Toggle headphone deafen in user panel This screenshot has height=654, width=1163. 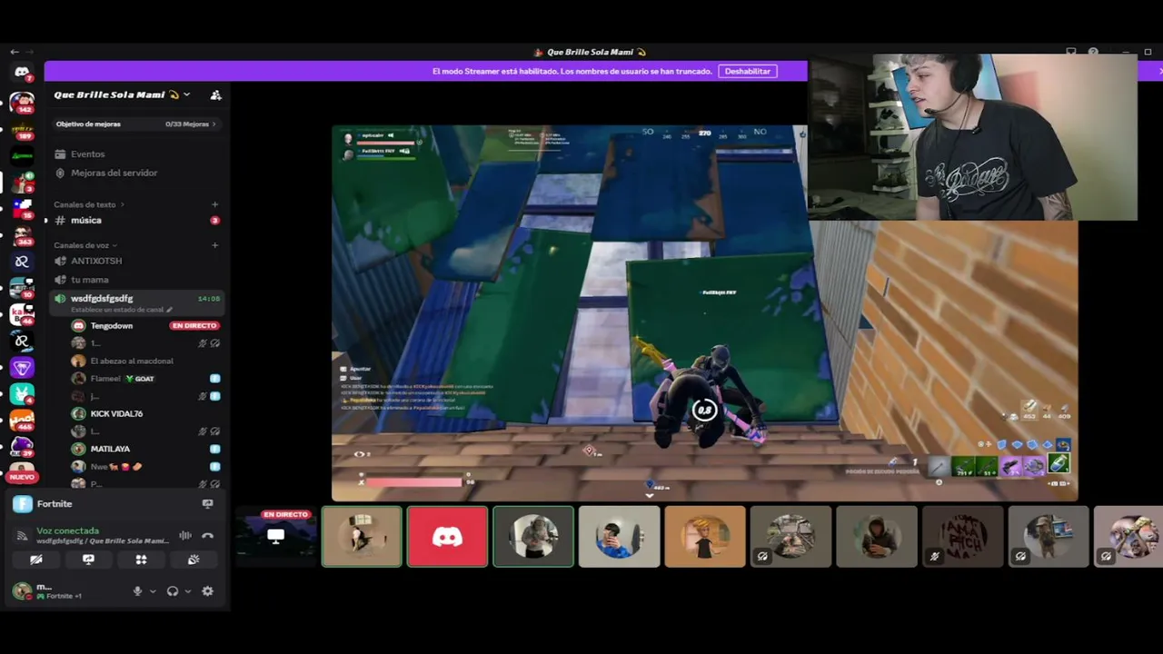173,591
